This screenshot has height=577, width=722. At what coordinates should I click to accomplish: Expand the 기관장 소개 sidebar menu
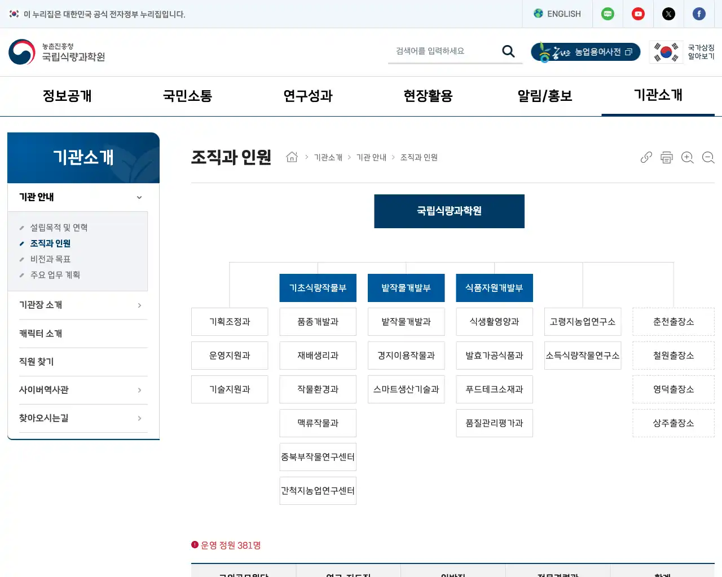(x=83, y=305)
